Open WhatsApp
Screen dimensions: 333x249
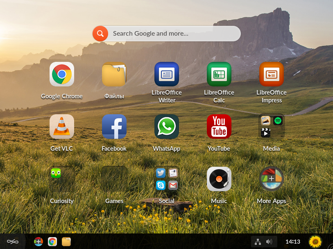tap(167, 127)
